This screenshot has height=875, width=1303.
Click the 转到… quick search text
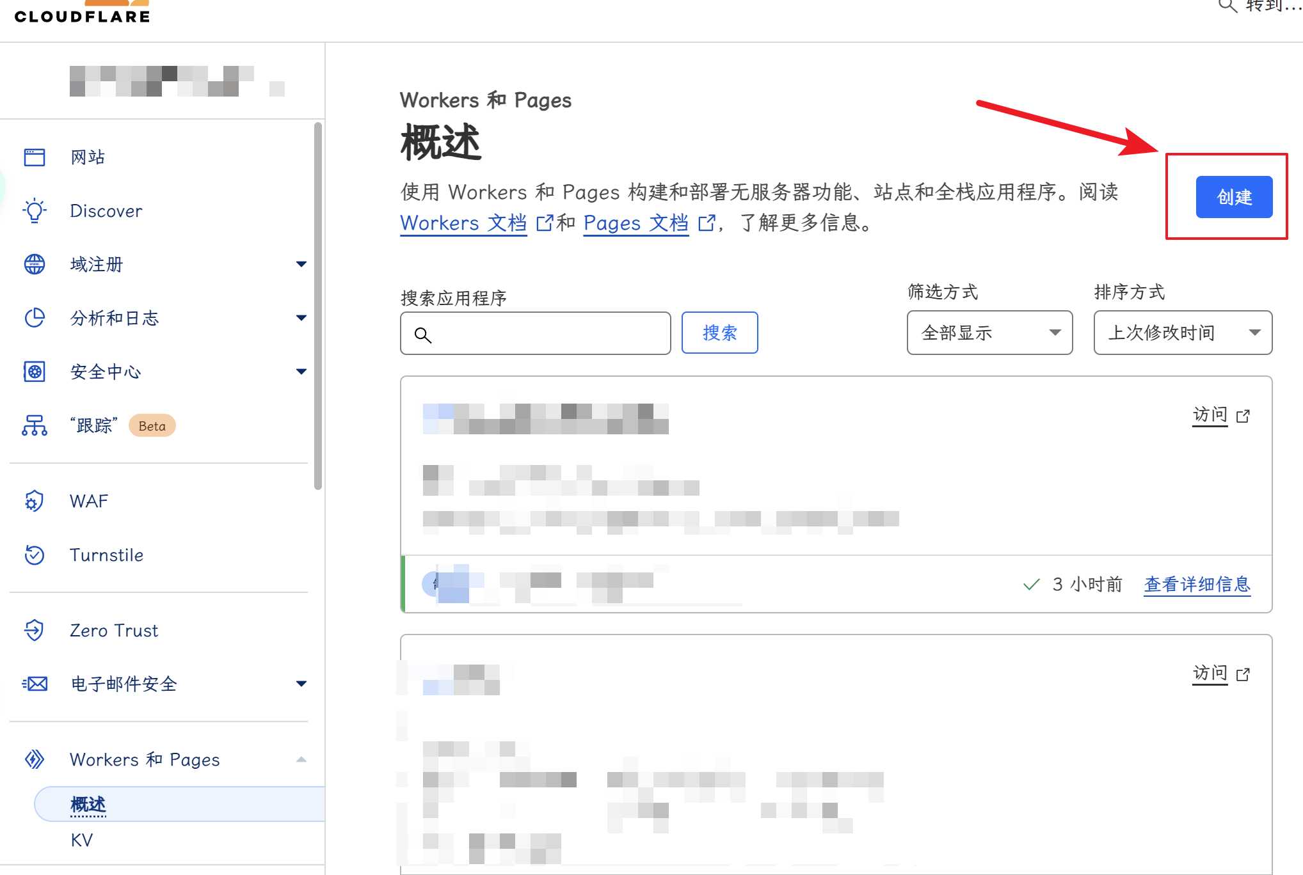point(1274,6)
